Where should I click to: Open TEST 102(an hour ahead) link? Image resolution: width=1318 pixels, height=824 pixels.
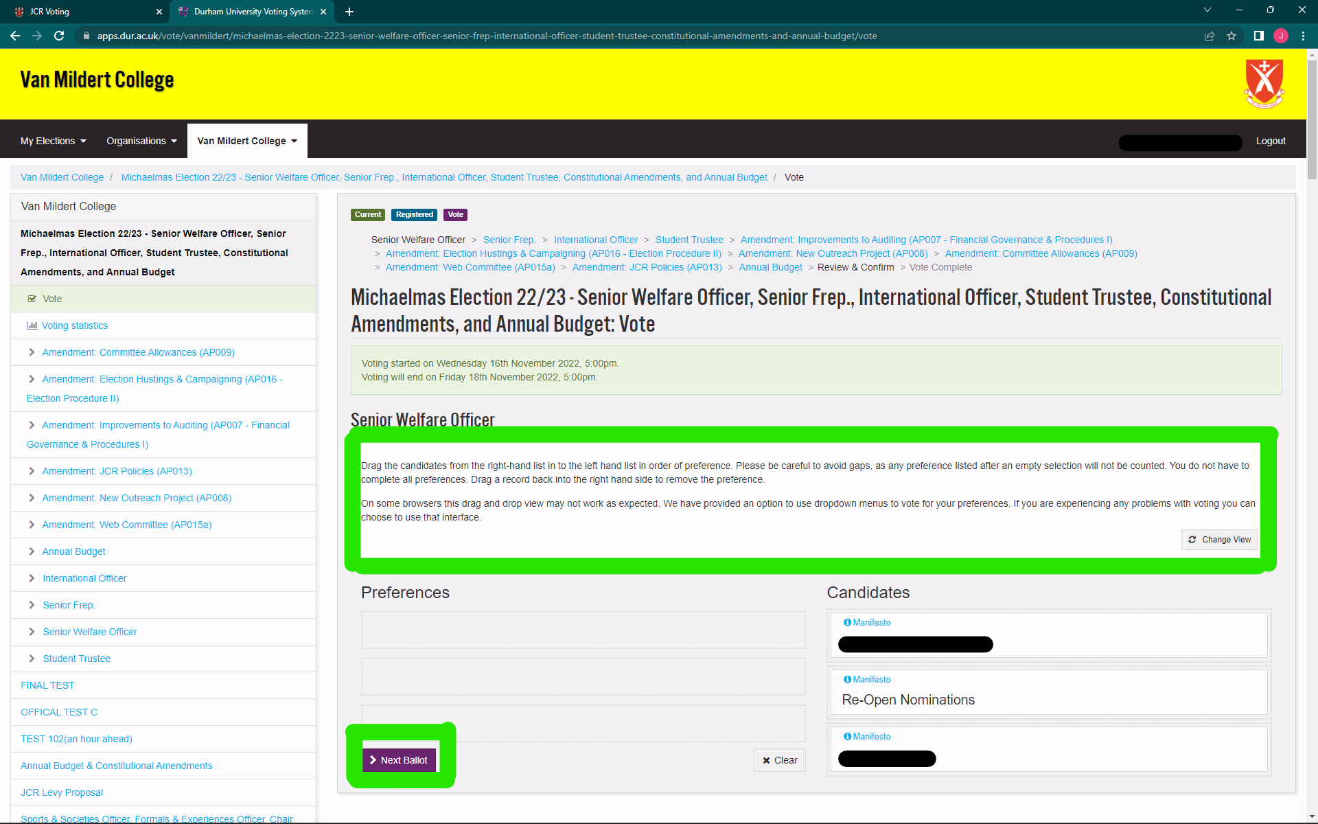[76, 739]
